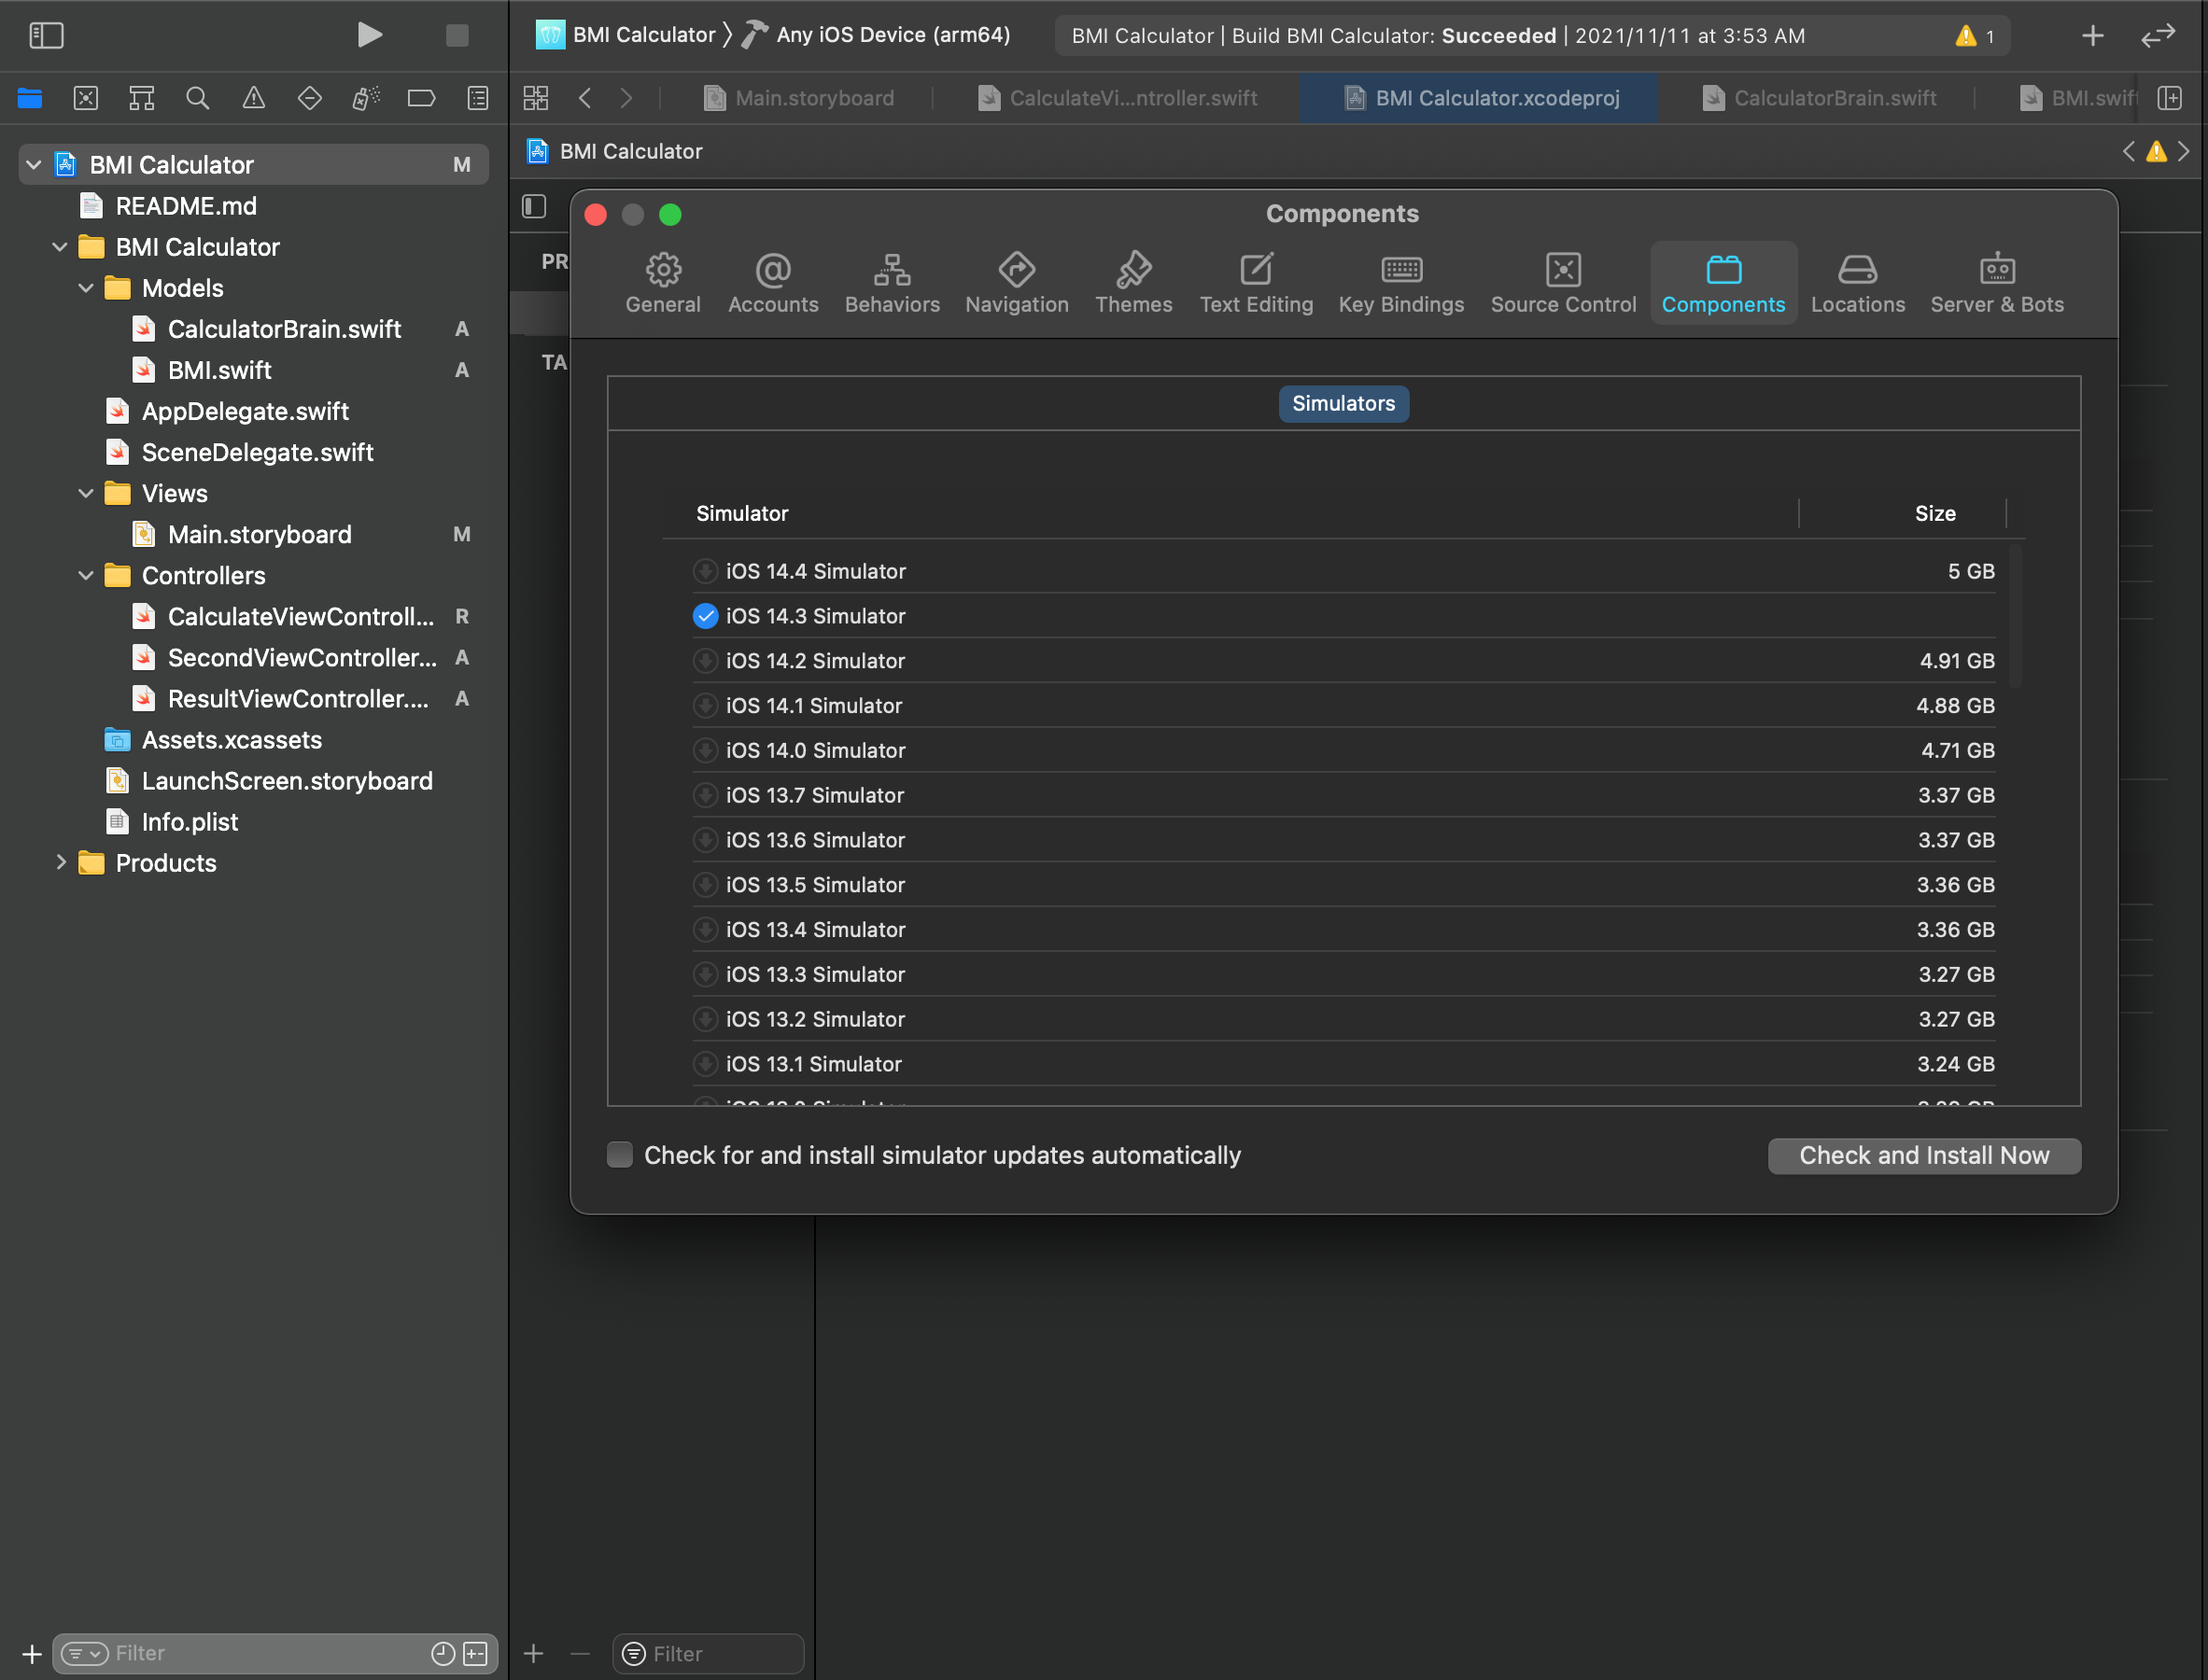The image size is (2208, 1680).
Task: Switch to the CalculatorBrain.swift tab
Action: (1833, 98)
